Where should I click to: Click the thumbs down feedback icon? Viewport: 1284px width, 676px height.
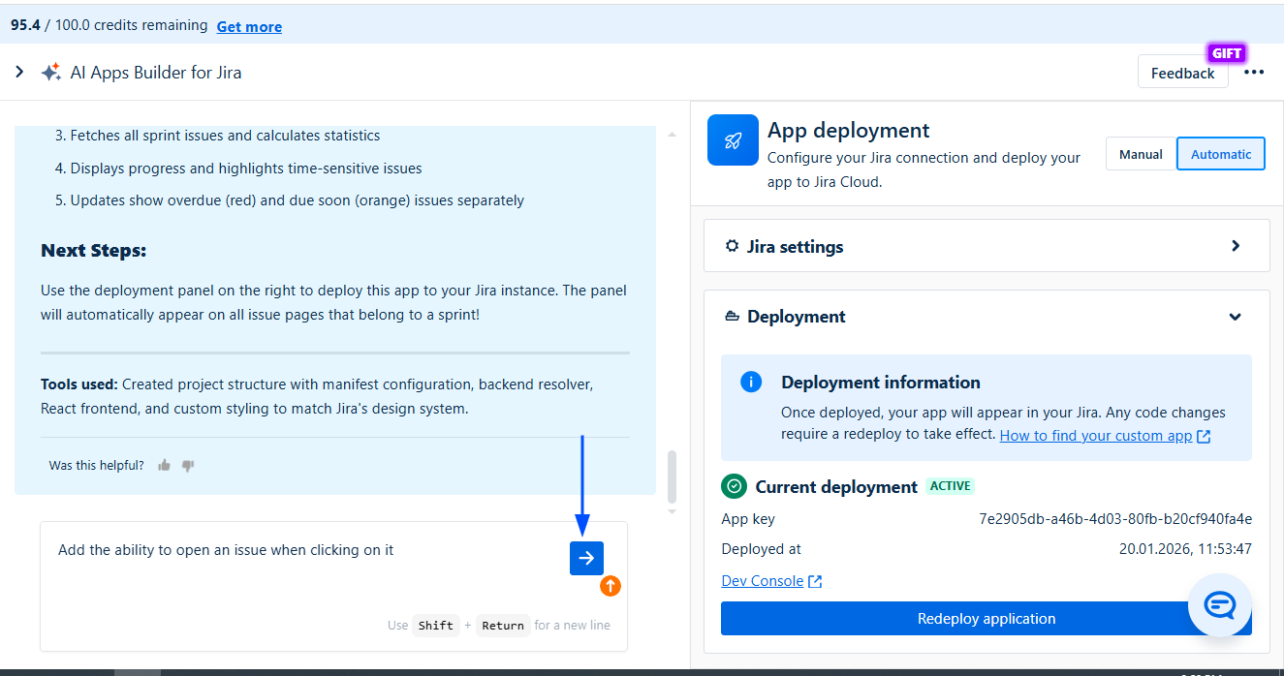188,466
